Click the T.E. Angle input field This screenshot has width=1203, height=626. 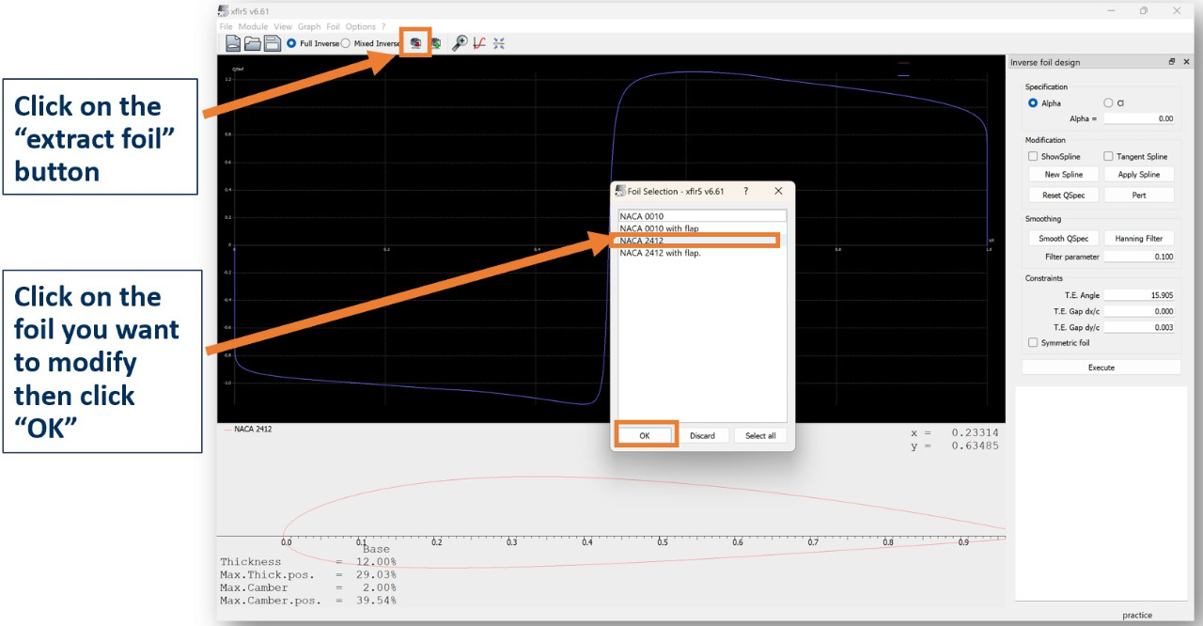[x=1139, y=295]
